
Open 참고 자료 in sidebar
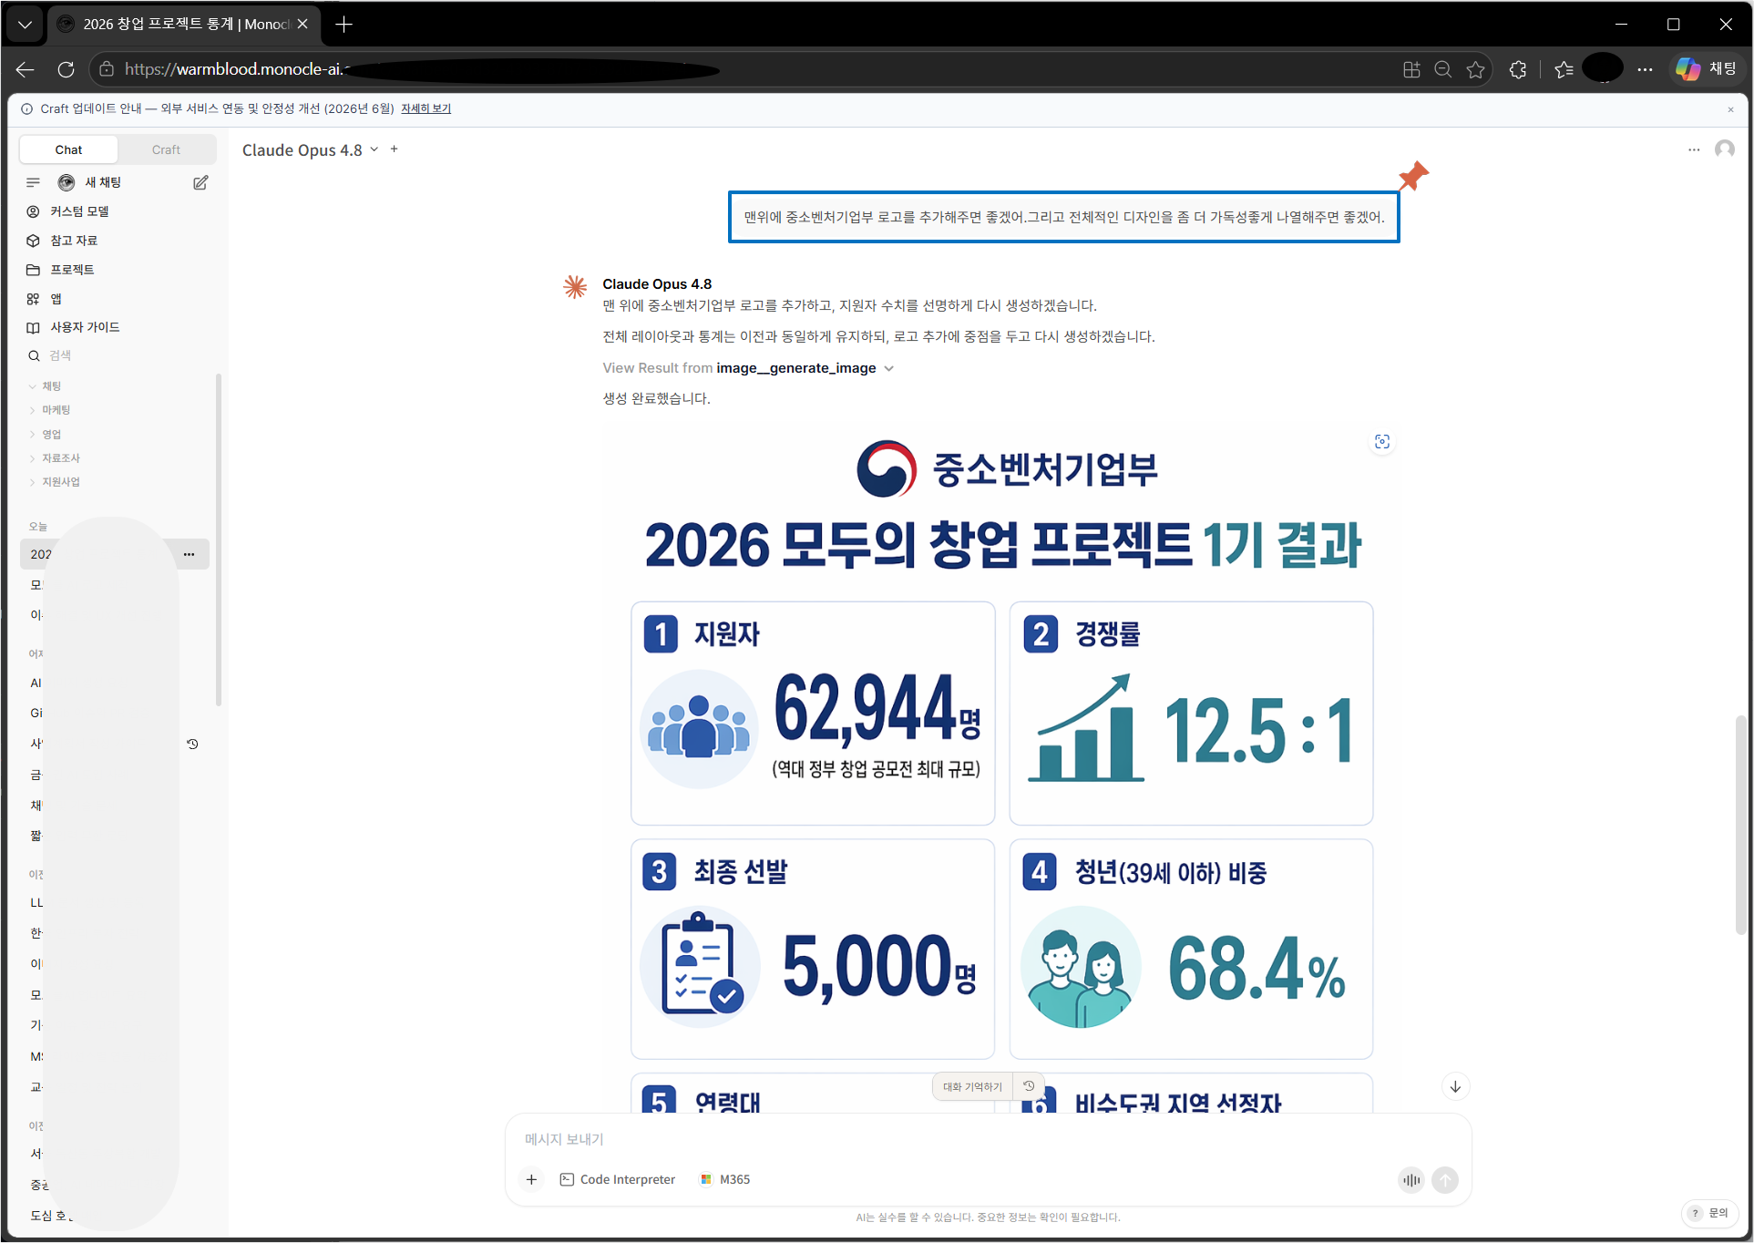click(74, 241)
